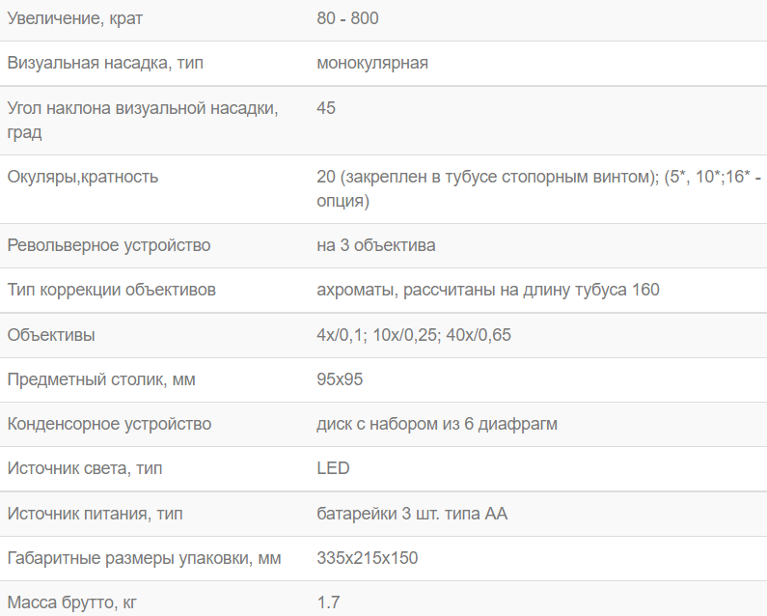Screen dimensions: 767x616
Task: Click the light source value 'LED'
Action: [x=333, y=468]
